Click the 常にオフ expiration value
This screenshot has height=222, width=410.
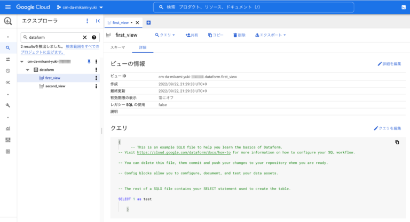coord(166,98)
